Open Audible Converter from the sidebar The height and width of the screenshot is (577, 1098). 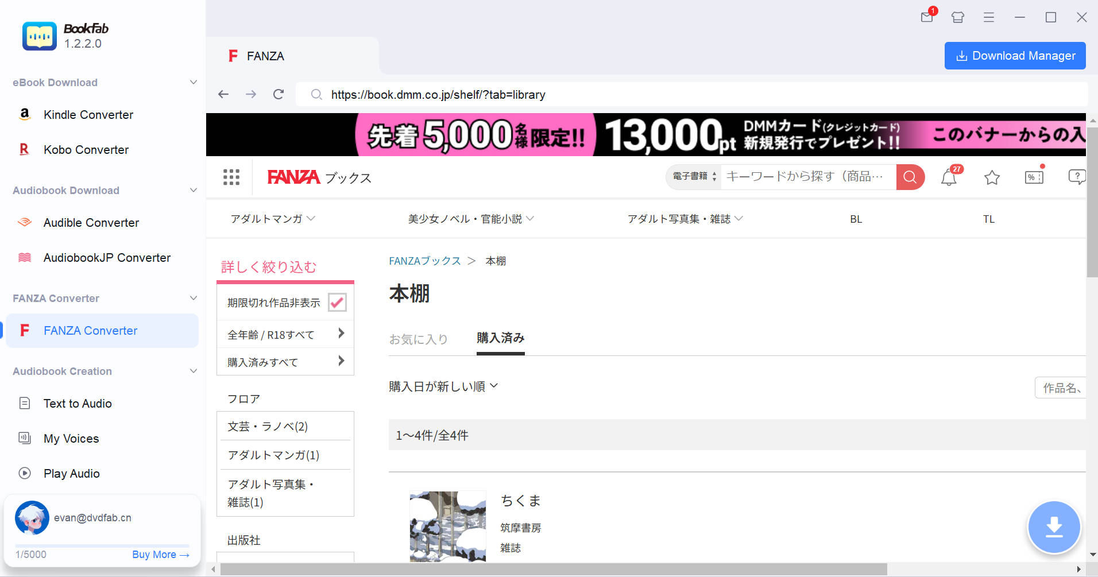click(x=91, y=223)
